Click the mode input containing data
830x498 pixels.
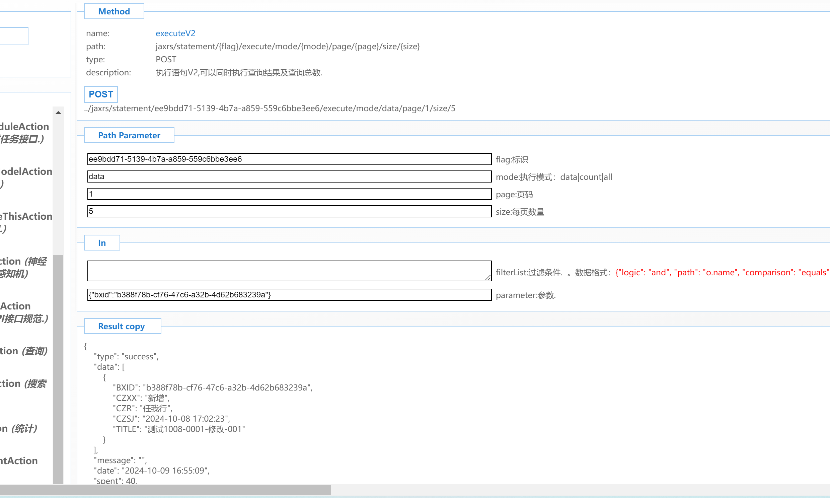(289, 176)
